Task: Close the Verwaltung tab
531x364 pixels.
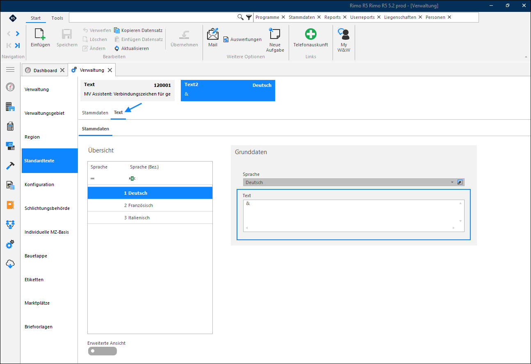Action: tap(110, 70)
